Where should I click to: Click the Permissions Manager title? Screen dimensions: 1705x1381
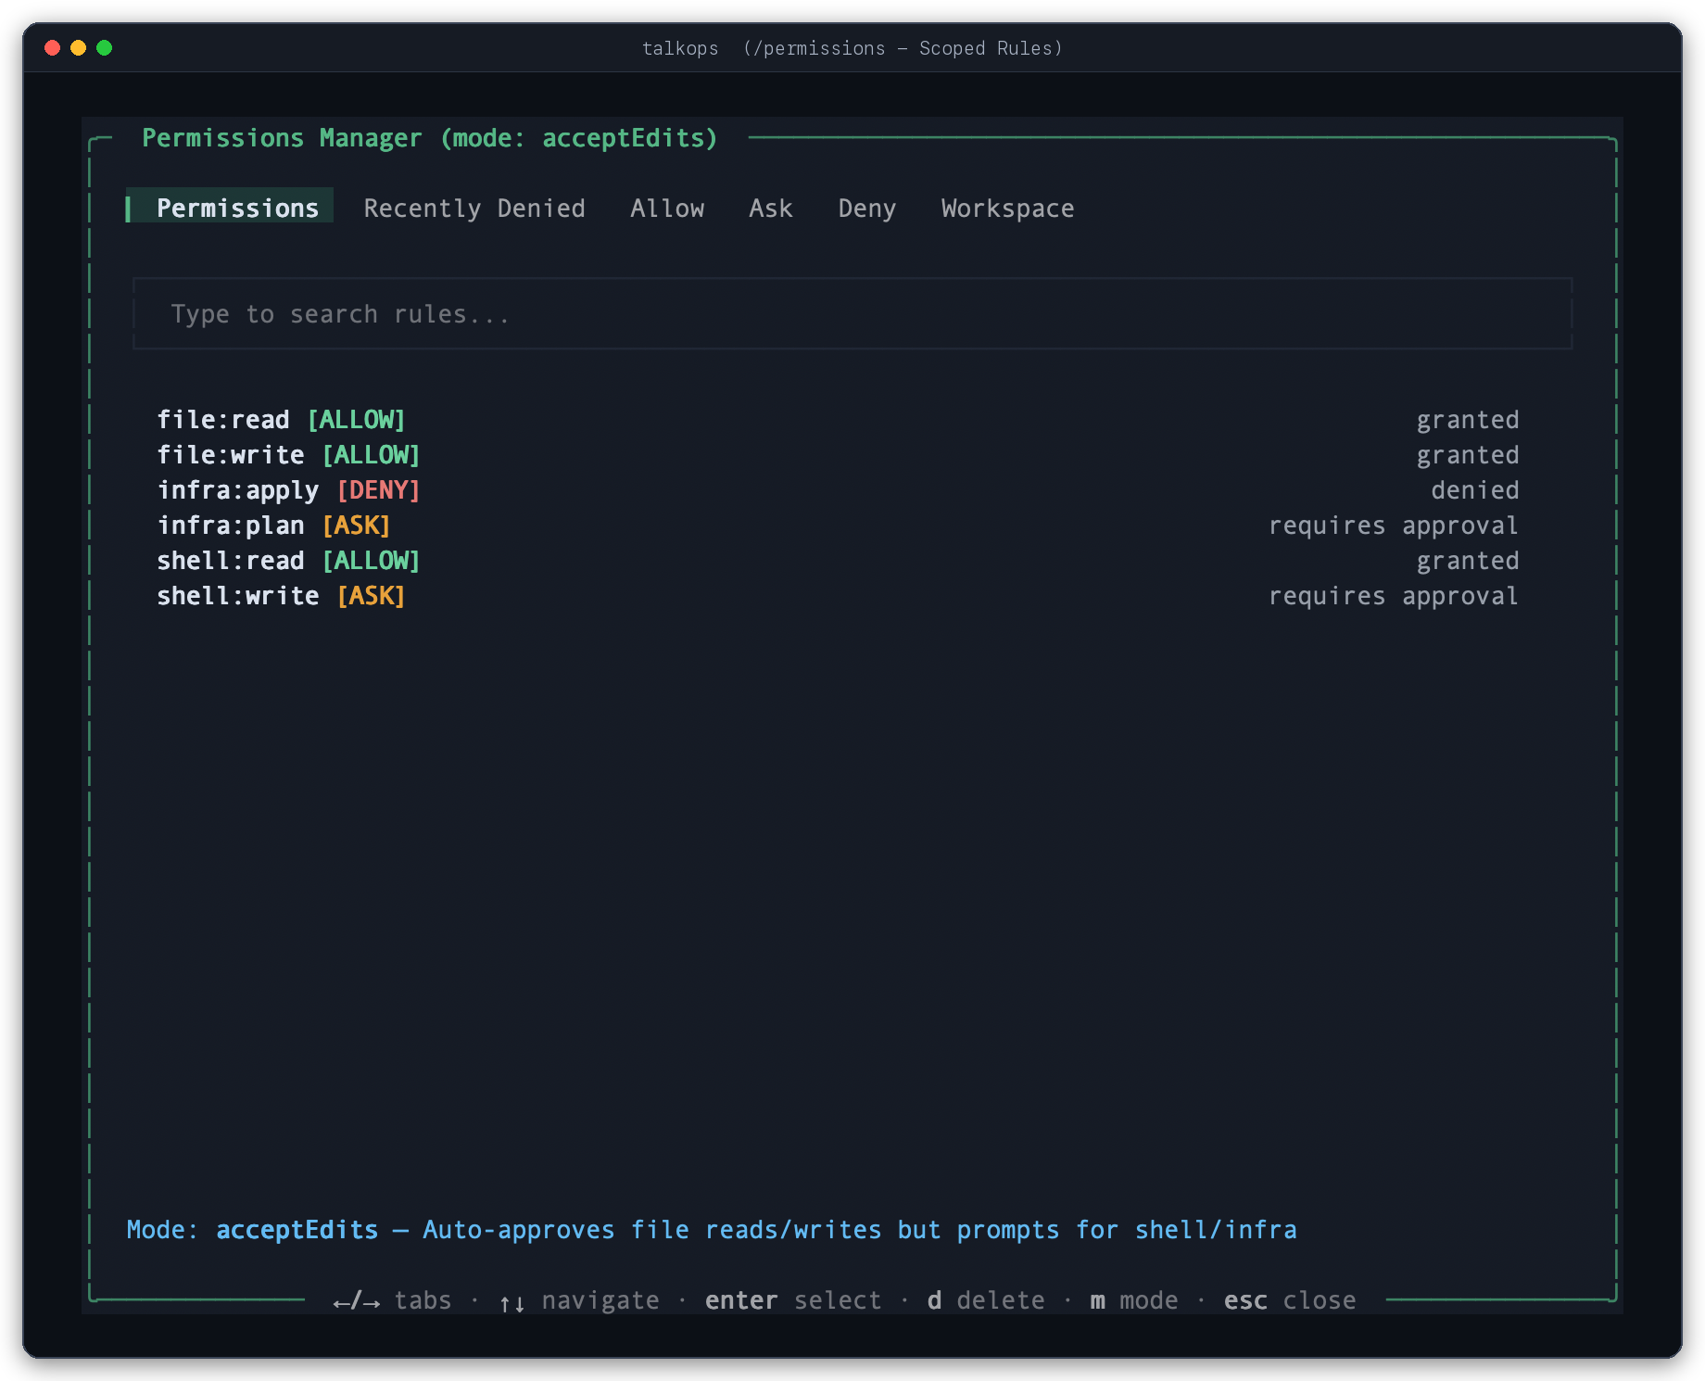coord(430,138)
